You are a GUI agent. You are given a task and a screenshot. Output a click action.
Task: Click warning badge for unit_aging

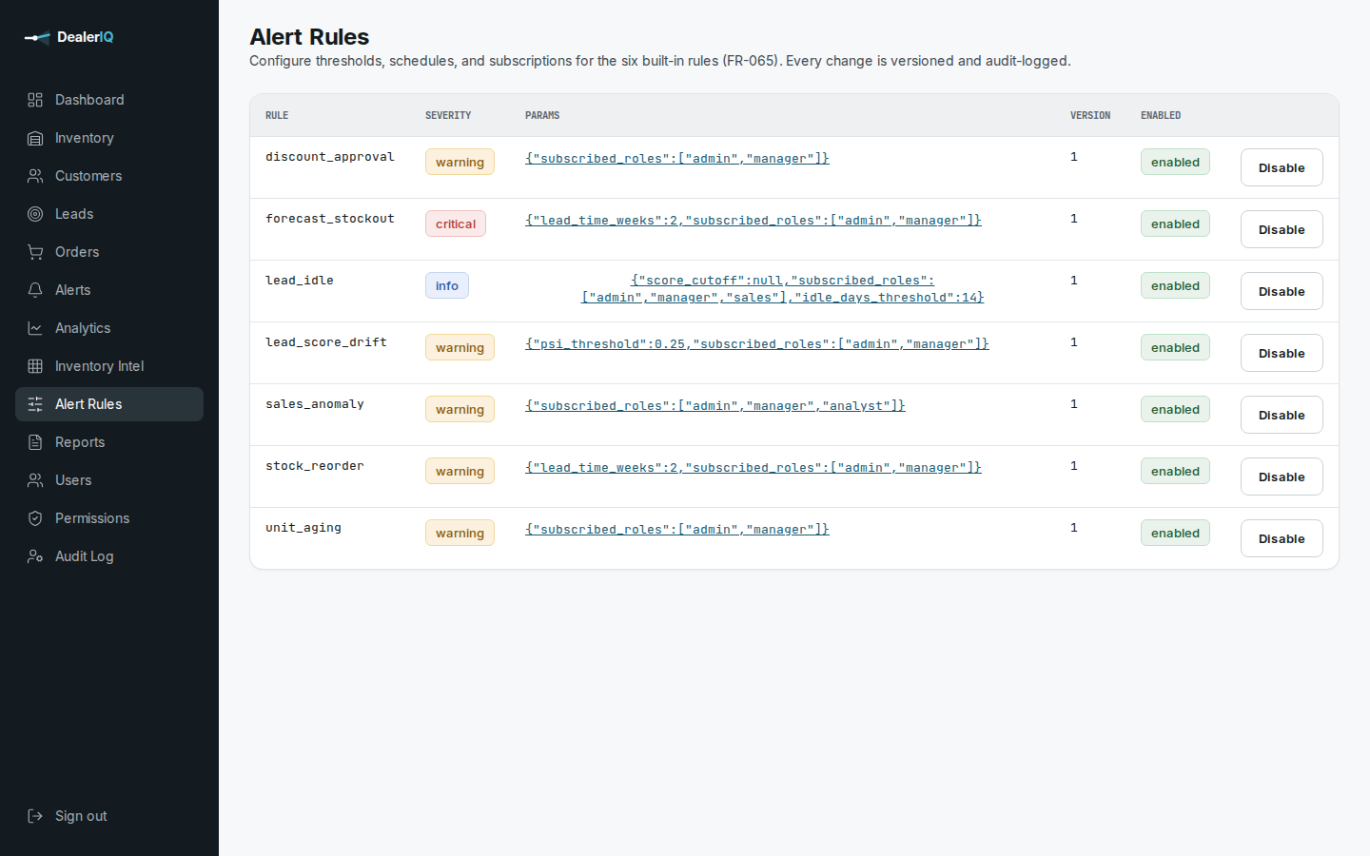coord(460,533)
